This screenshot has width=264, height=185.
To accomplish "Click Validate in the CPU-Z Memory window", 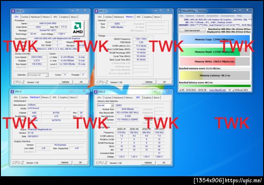I will point(149,82).
